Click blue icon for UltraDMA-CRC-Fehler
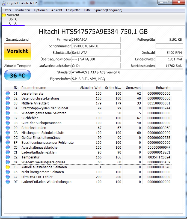The image size is (187, 219). [x=8, y=177]
